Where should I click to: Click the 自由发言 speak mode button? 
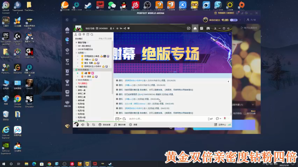[x=105, y=125]
